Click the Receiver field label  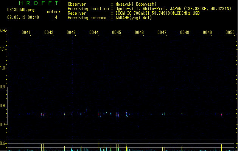[77, 13]
